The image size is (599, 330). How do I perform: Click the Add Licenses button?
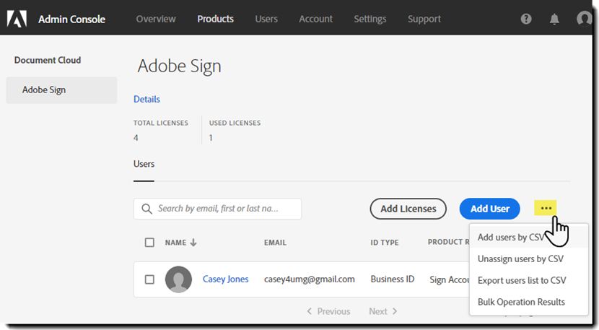click(408, 209)
